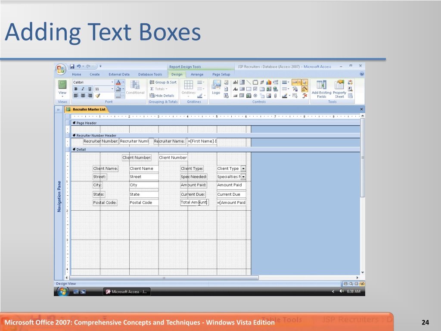Select the Page Header section bar

pos(215,123)
